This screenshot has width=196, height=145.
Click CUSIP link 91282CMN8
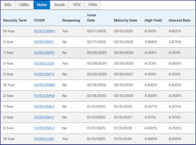pos(44,96)
